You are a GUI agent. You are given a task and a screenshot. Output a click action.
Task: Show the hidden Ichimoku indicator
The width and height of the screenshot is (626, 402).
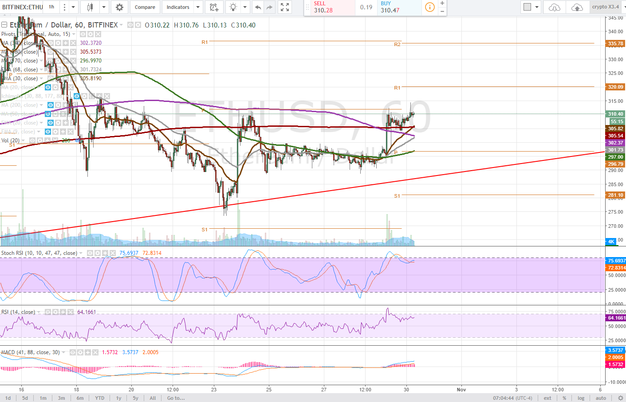coord(77,96)
